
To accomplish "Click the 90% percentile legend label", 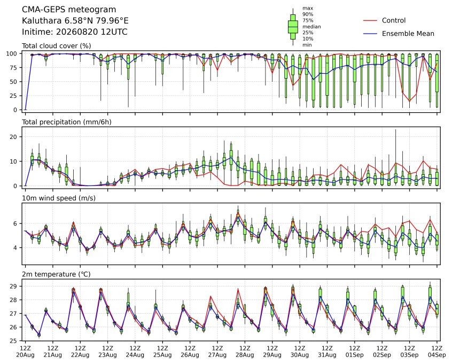I will pos(308,14).
